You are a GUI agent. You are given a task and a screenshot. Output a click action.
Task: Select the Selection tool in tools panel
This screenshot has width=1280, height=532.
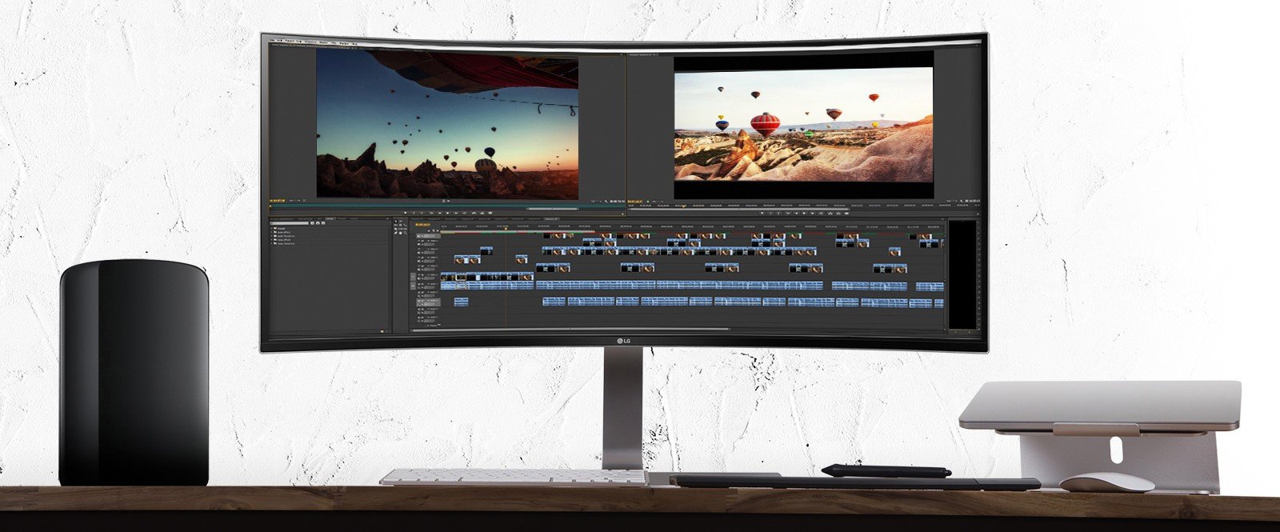click(x=396, y=221)
